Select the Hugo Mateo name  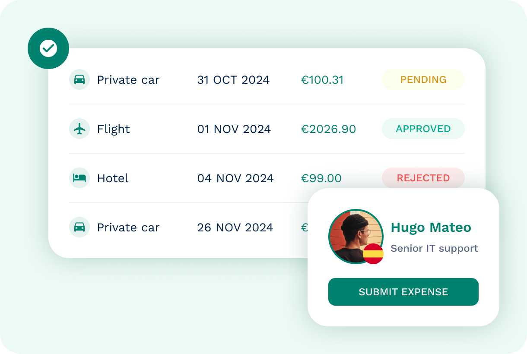tap(431, 228)
